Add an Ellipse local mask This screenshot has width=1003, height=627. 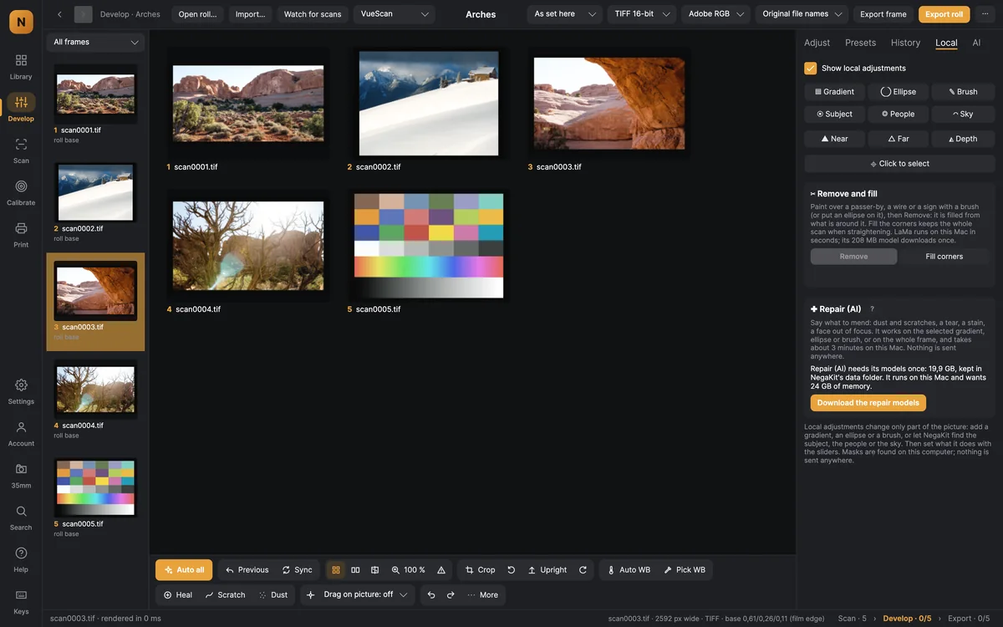click(x=899, y=92)
